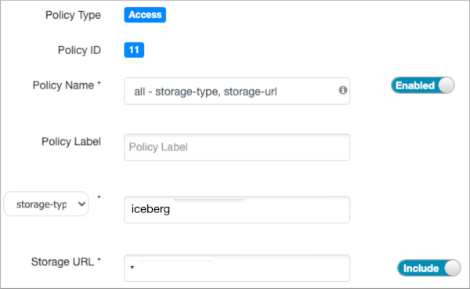Click the blue Access policy type badge
The width and height of the screenshot is (470, 289).
[145, 15]
